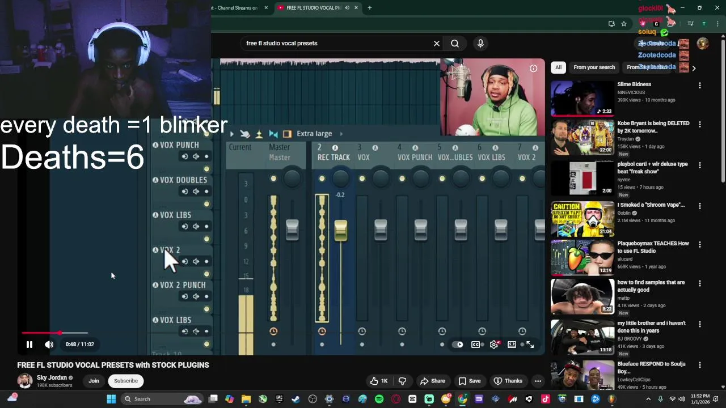Image resolution: width=726 pixels, height=408 pixels.
Task: Open more actions under the video
Action: tap(538, 381)
